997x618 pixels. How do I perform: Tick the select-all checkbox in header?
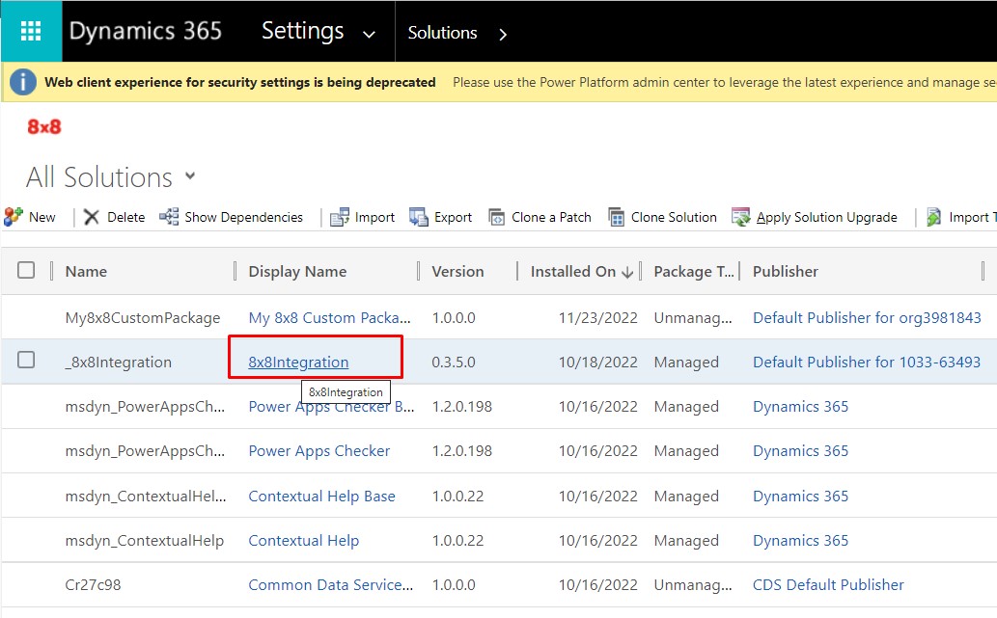click(x=26, y=270)
